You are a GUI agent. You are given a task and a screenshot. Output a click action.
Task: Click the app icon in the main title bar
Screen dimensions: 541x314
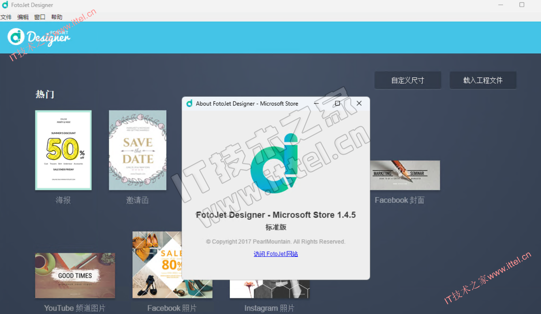pos(5,5)
